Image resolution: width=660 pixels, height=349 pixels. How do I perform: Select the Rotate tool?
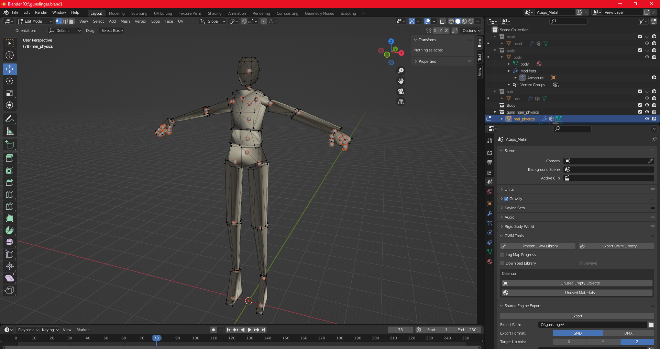coord(10,81)
